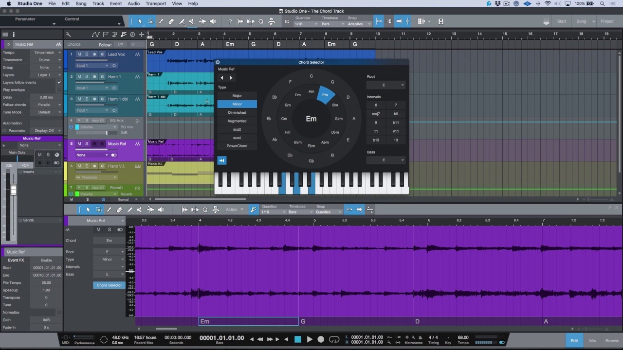This screenshot has height=350, width=623.
Task: Click the Chord Selector button
Action: (109, 285)
